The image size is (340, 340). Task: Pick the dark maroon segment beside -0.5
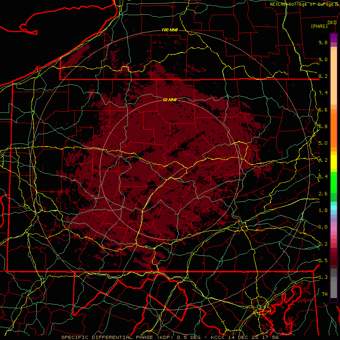tap(334, 261)
